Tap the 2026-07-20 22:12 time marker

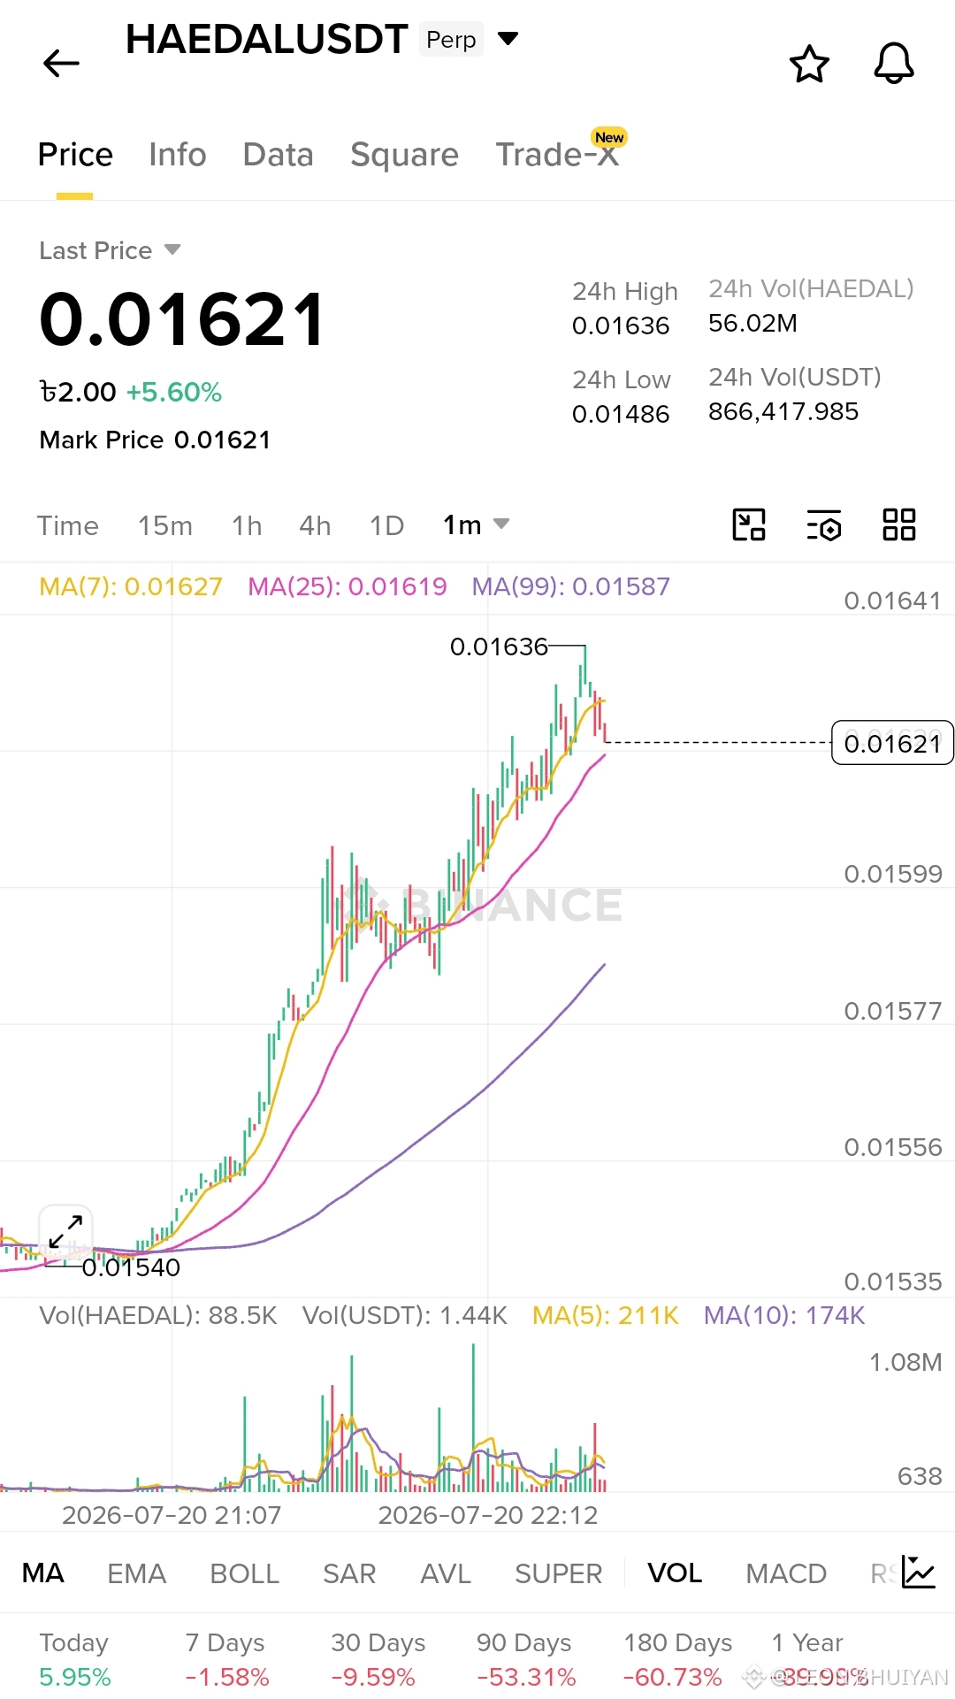click(x=488, y=1515)
